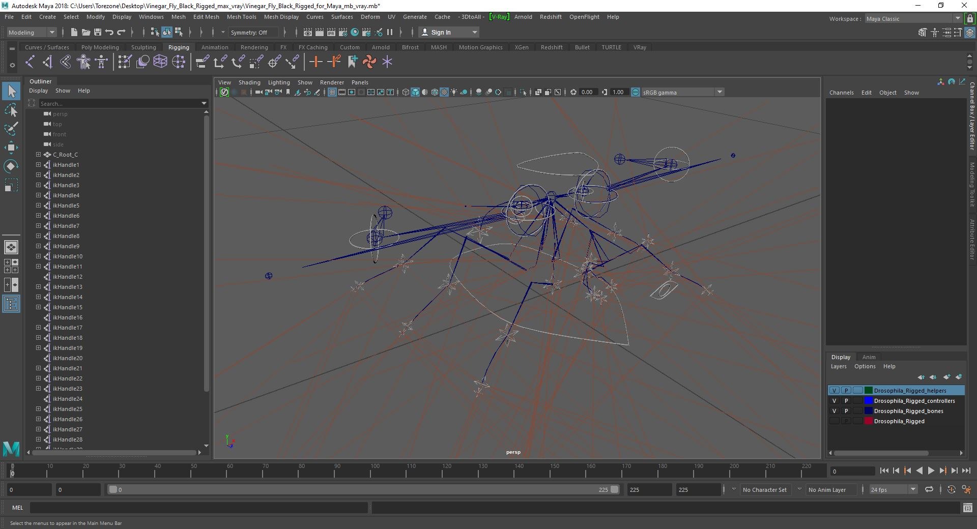Toggle visibility of Drosophila_Rigged_bones layer

click(834, 411)
